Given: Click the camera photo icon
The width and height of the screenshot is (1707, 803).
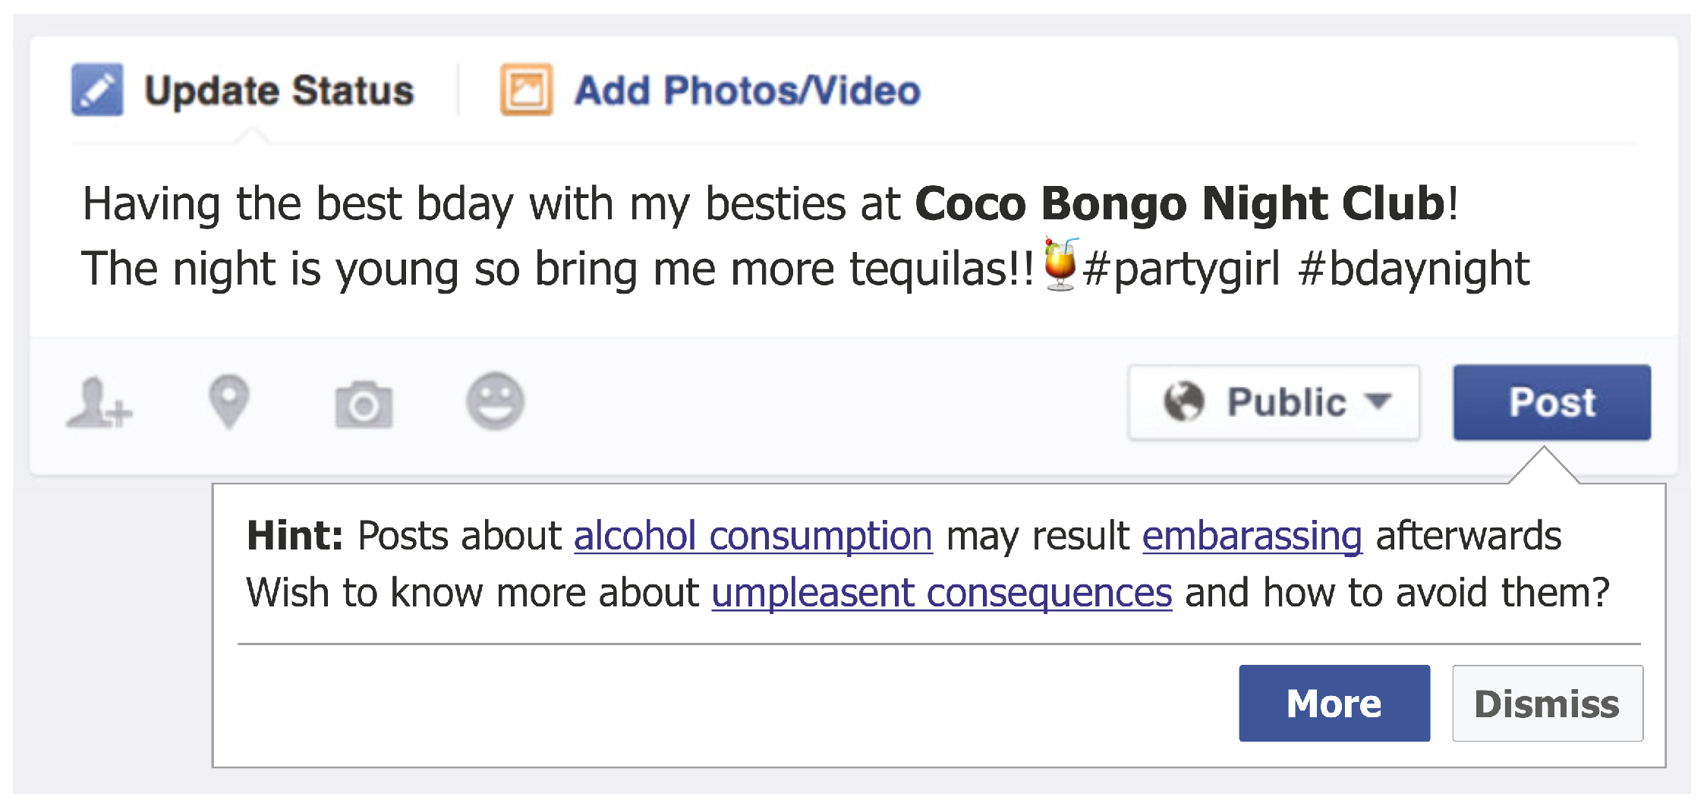Looking at the screenshot, I should [x=364, y=404].
